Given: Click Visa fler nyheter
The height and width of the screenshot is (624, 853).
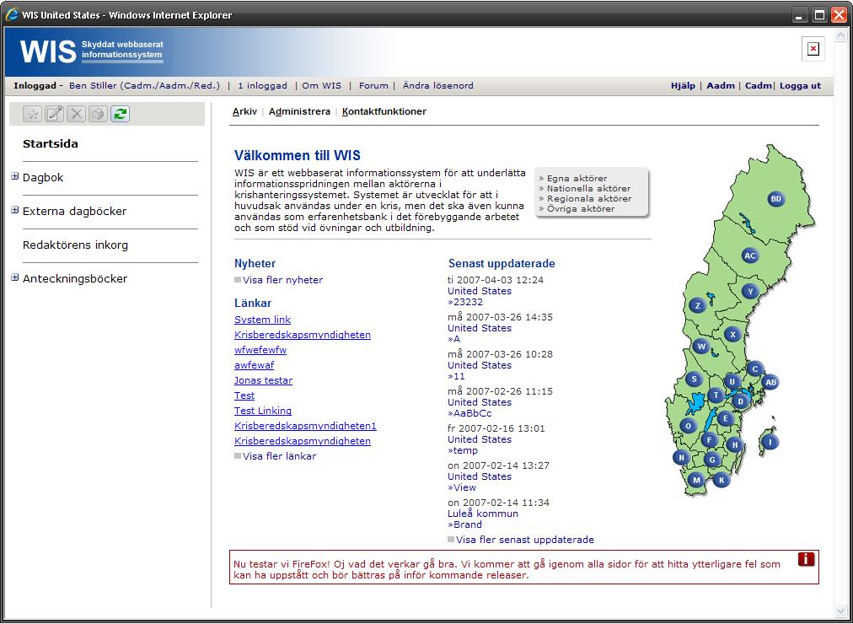Looking at the screenshot, I should pos(282,280).
